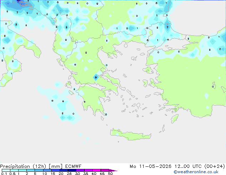Click the '12.00 UTC' time text

(x=188, y=166)
